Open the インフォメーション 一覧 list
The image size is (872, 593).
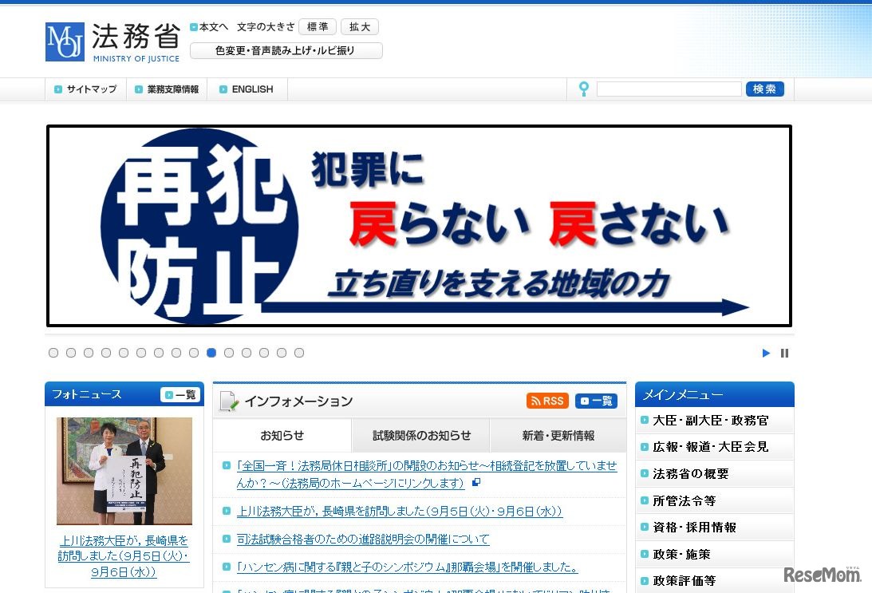click(597, 401)
